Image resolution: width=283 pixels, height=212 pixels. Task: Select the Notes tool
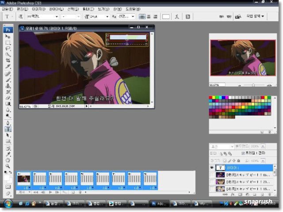click(8, 148)
